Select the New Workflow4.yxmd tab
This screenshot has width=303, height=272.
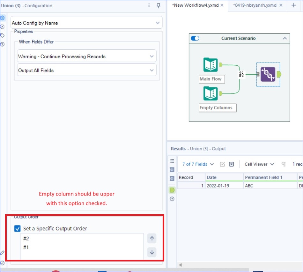tap(196, 5)
